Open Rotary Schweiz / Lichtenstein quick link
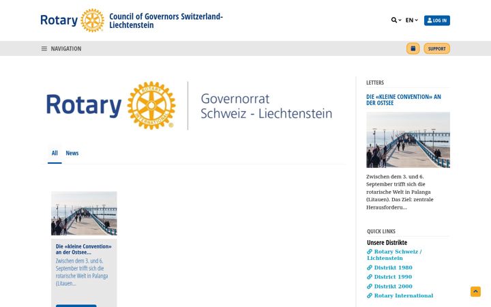The image size is (491, 307). tap(394, 254)
